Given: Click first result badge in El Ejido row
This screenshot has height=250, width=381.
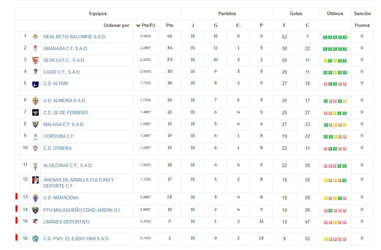Looking at the screenshot, I should [x=326, y=239].
